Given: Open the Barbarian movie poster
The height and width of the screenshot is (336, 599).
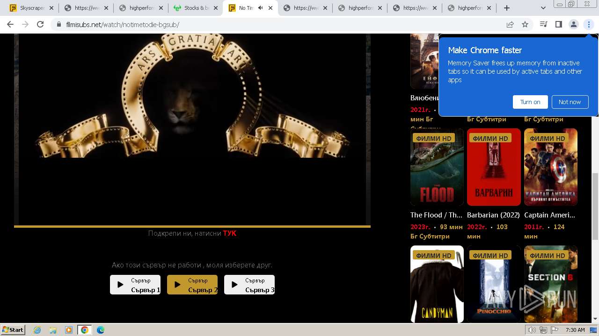Looking at the screenshot, I should (494, 167).
